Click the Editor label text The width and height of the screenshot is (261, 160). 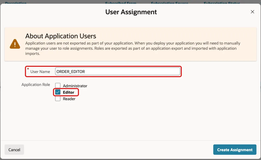coord(69,92)
